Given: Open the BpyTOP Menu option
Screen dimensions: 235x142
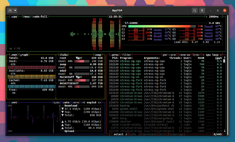Looking at the screenshot, I should click(26, 17).
